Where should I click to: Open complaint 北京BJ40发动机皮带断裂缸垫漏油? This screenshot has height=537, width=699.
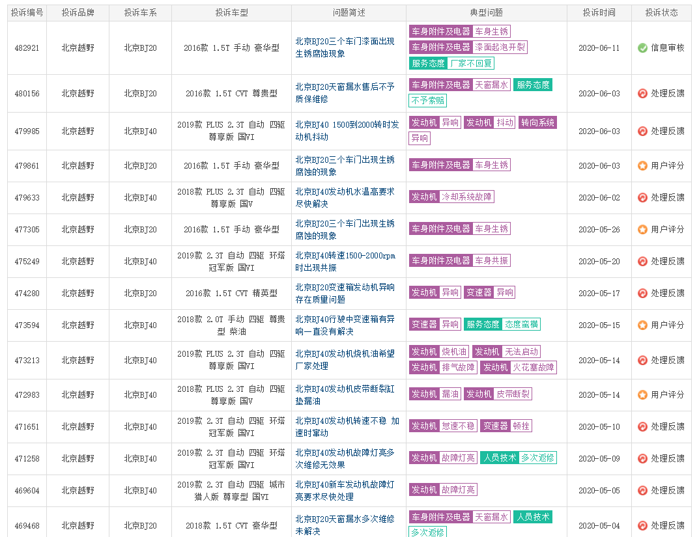tap(345, 395)
